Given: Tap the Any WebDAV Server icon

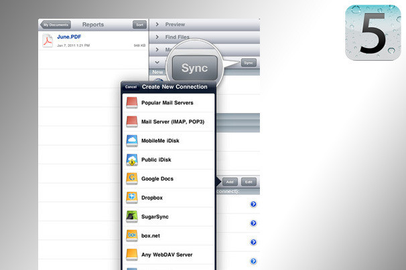Looking at the screenshot, I should [131, 255].
